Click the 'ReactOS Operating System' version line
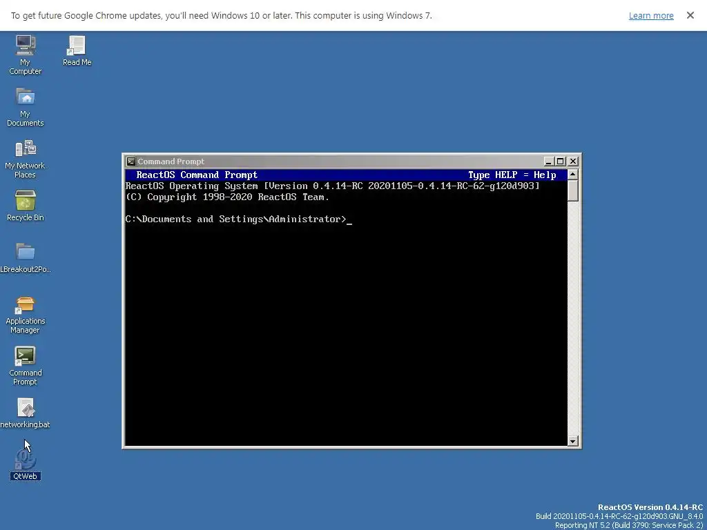 332,186
